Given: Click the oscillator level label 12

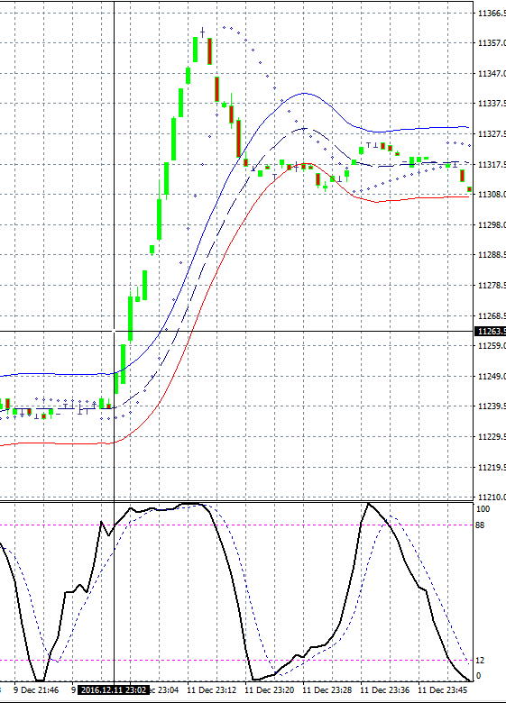Looking at the screenshot, I should pyautogui.click(x=481, y=661).
